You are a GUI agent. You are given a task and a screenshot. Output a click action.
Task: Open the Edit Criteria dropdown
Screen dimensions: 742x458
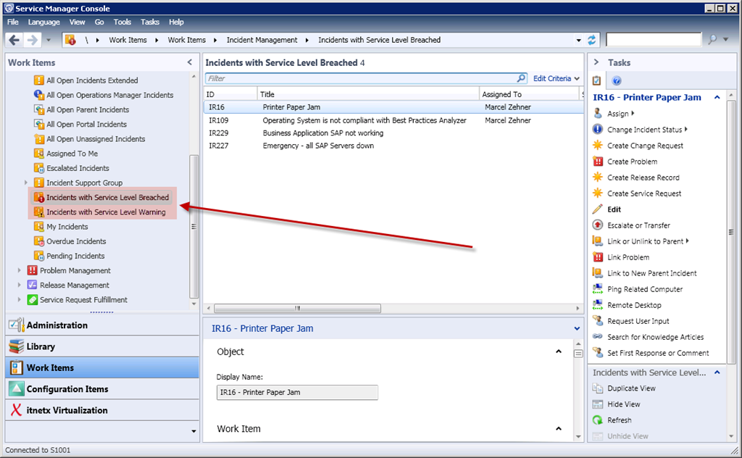click(x=556, y=78)
